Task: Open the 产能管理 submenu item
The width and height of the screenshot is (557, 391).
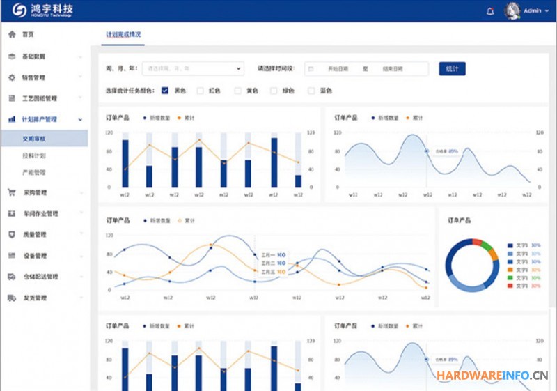Action: tap(34, 172)
